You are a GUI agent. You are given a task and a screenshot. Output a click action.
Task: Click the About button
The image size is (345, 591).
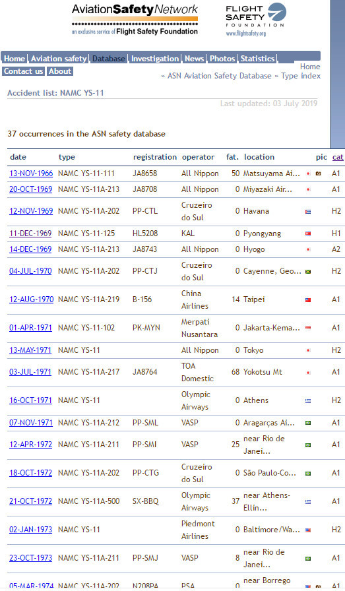pyautogui.click(x=60, y=71)
